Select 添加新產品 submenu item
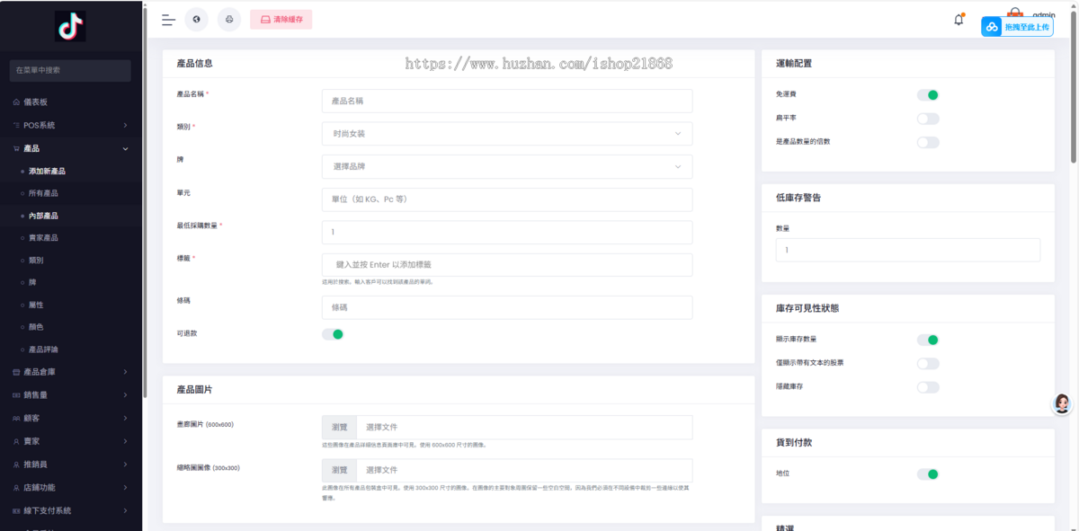1079x531 pixels. 47,171
